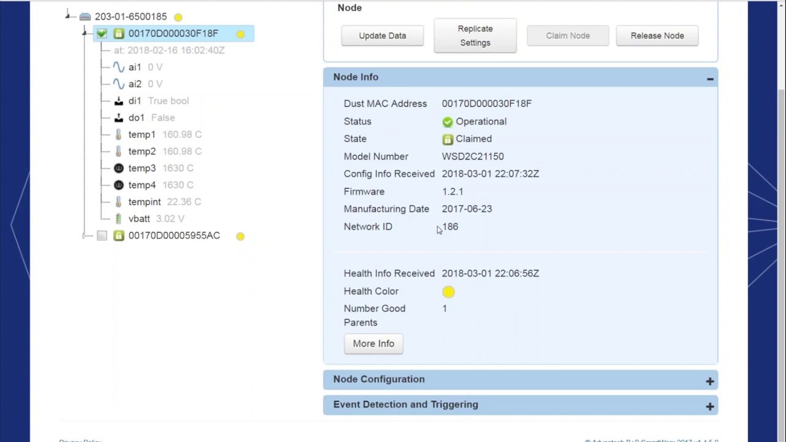Select the temp3 channel label

pos(142,168)
